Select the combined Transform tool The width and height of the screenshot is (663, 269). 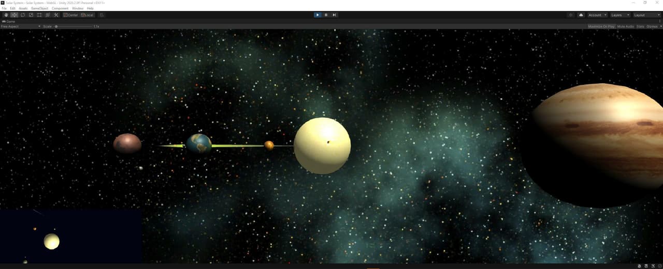(48, 15)
